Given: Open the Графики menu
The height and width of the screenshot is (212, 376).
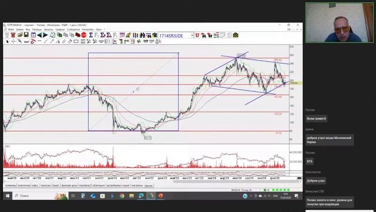Looking at the screenshot, I should pyautogui.click(x=60, y=29).
